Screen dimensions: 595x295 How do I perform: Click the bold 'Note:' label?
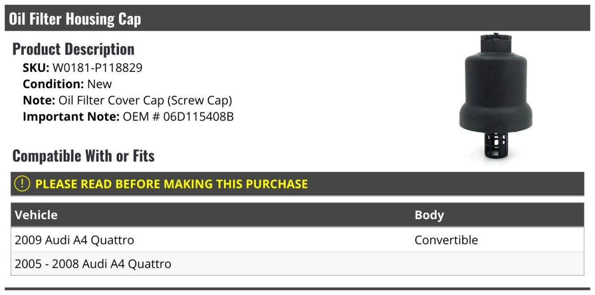pos(39,101)
